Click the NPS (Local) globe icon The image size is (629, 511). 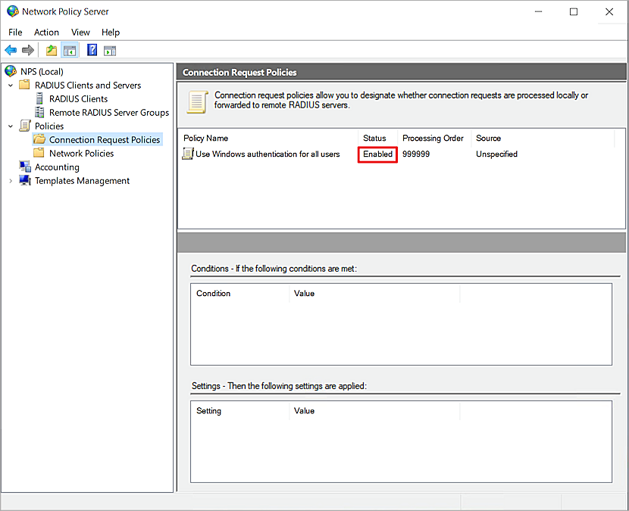tap(10, 70)
